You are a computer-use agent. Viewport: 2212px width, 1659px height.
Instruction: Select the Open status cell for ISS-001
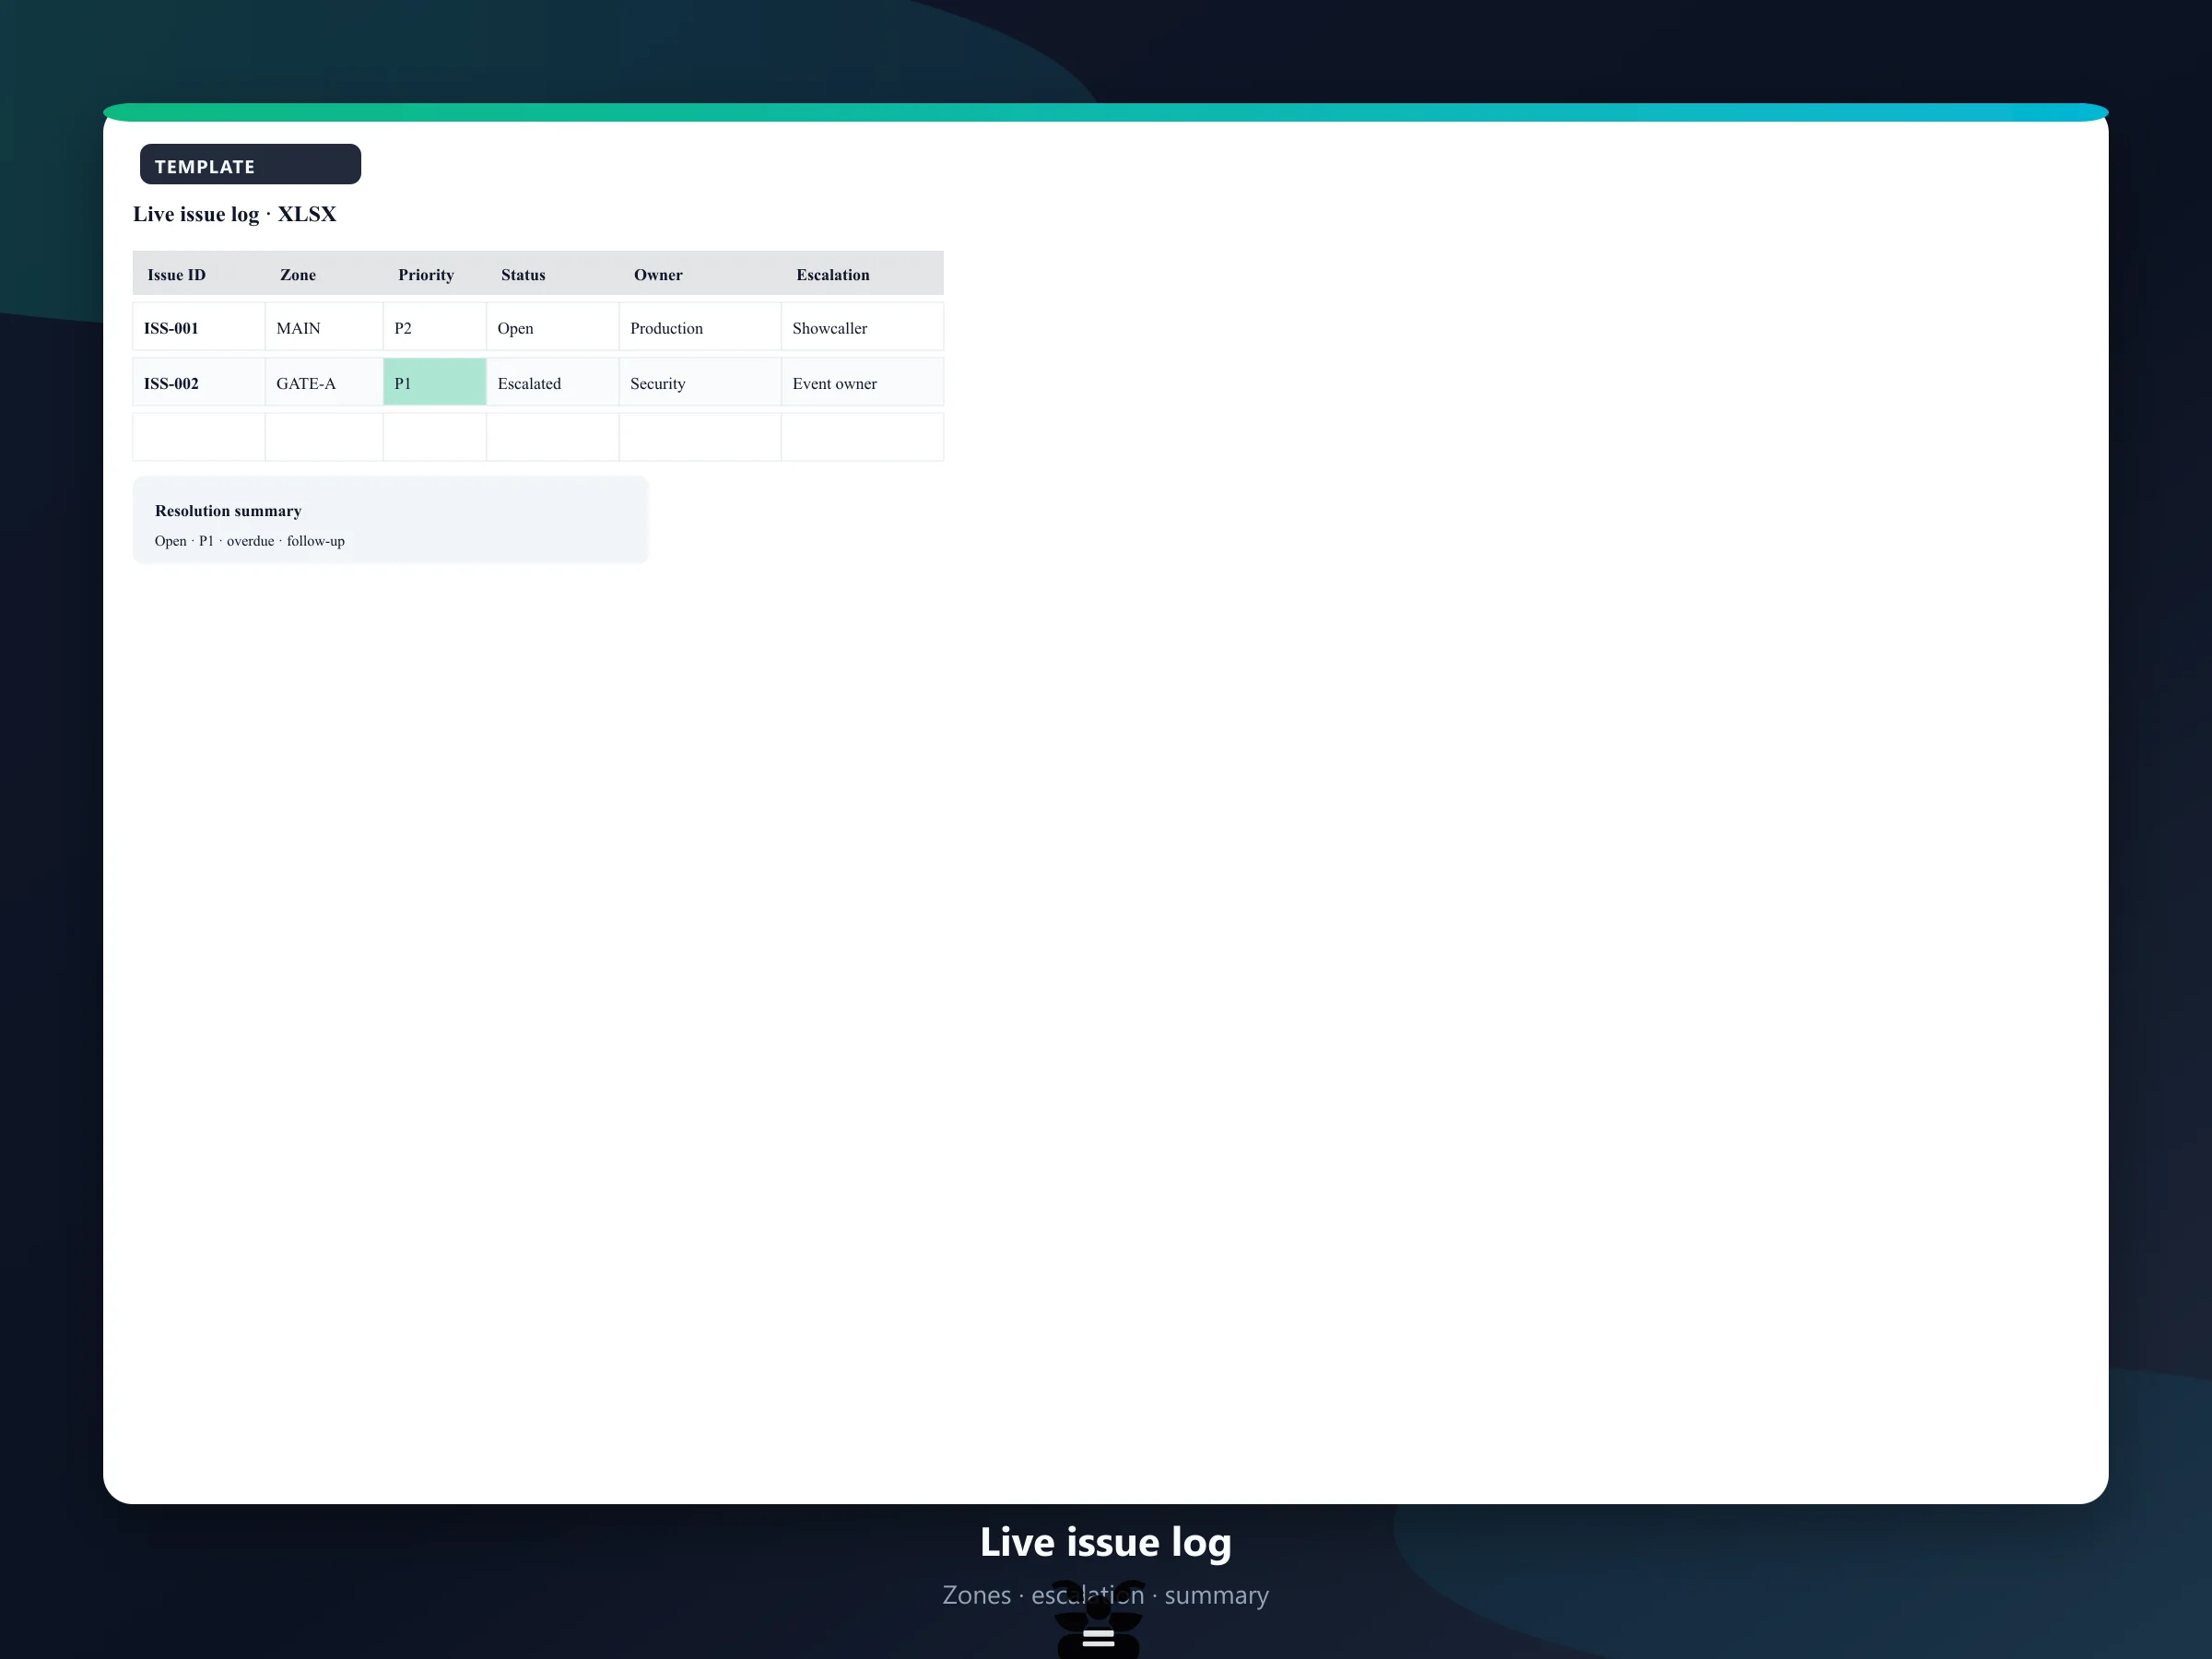pos(553,327)
